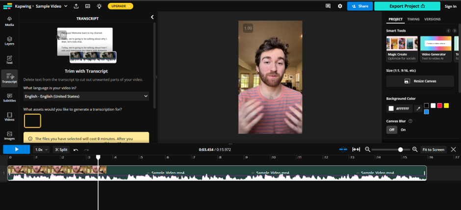Viewport: 461px width, 210px height.
Task: Close the timeline with X icon
Action: (x=453, y=150)
